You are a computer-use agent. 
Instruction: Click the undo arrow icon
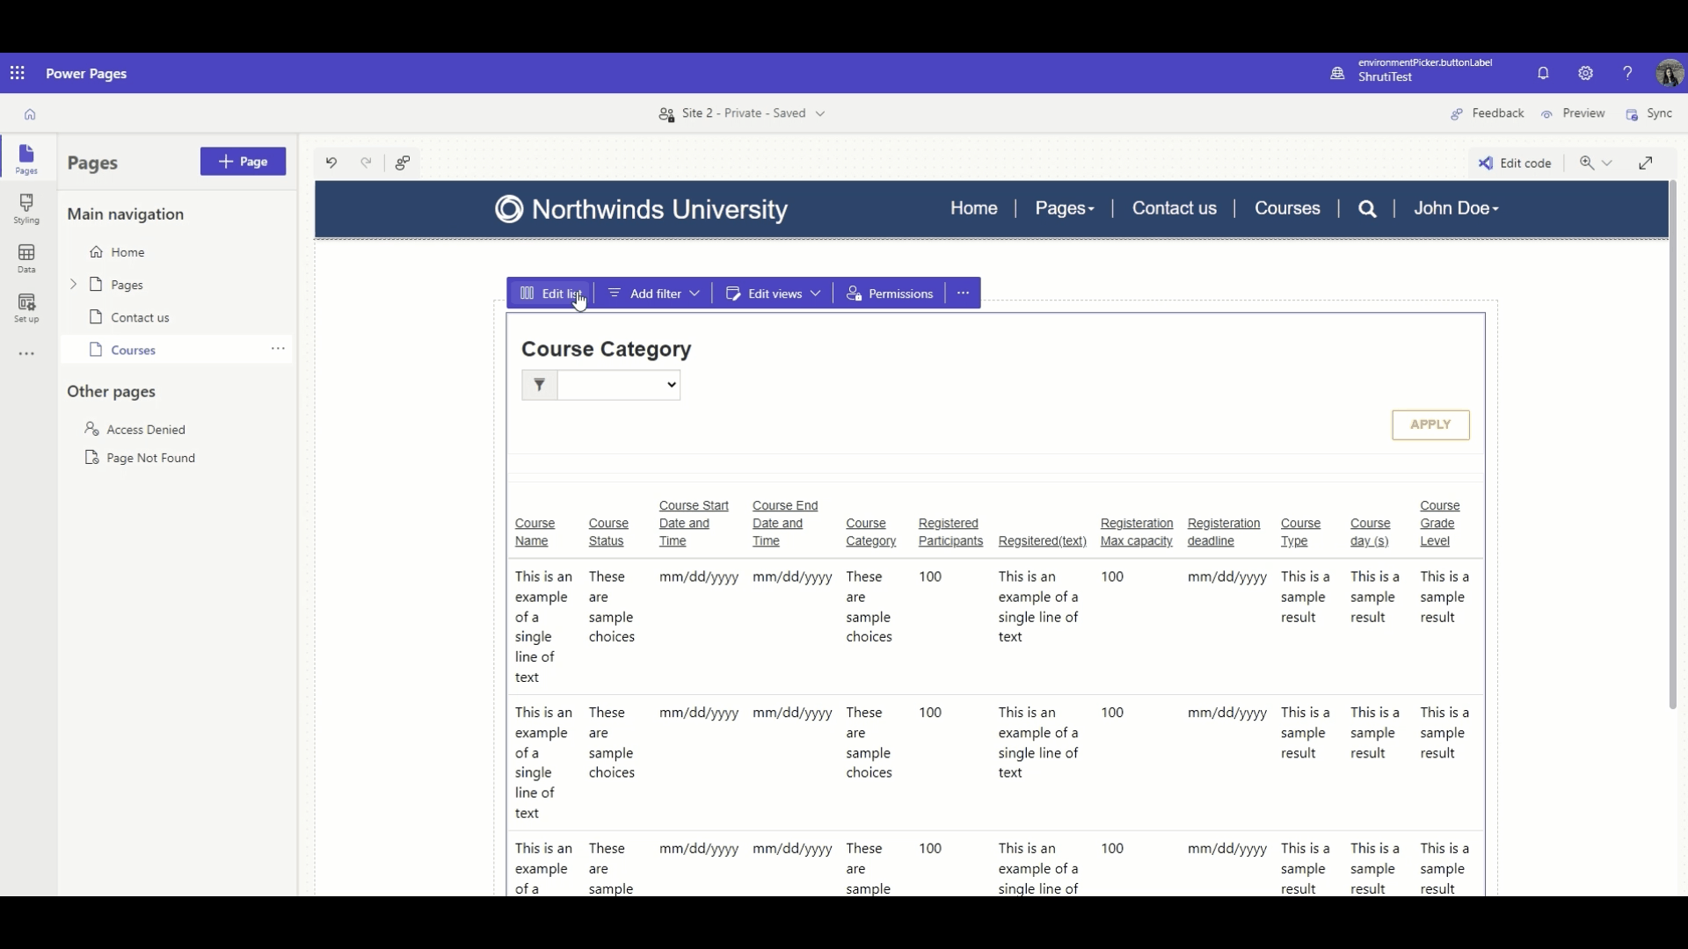pos(331,163)
